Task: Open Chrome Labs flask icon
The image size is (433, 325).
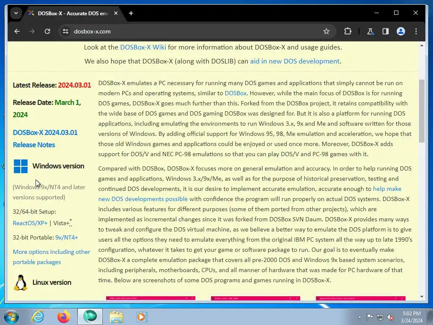Action: 370,31
